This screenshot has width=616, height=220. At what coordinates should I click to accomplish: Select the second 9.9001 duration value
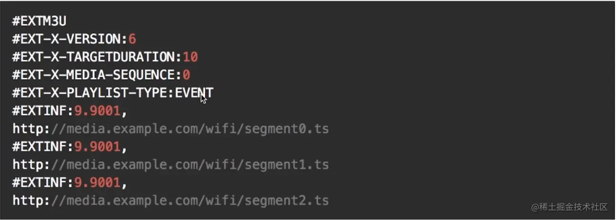tap(97, 146)
